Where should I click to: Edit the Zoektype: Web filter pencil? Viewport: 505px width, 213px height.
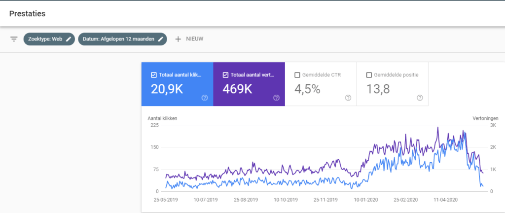(x=68, y=39)
